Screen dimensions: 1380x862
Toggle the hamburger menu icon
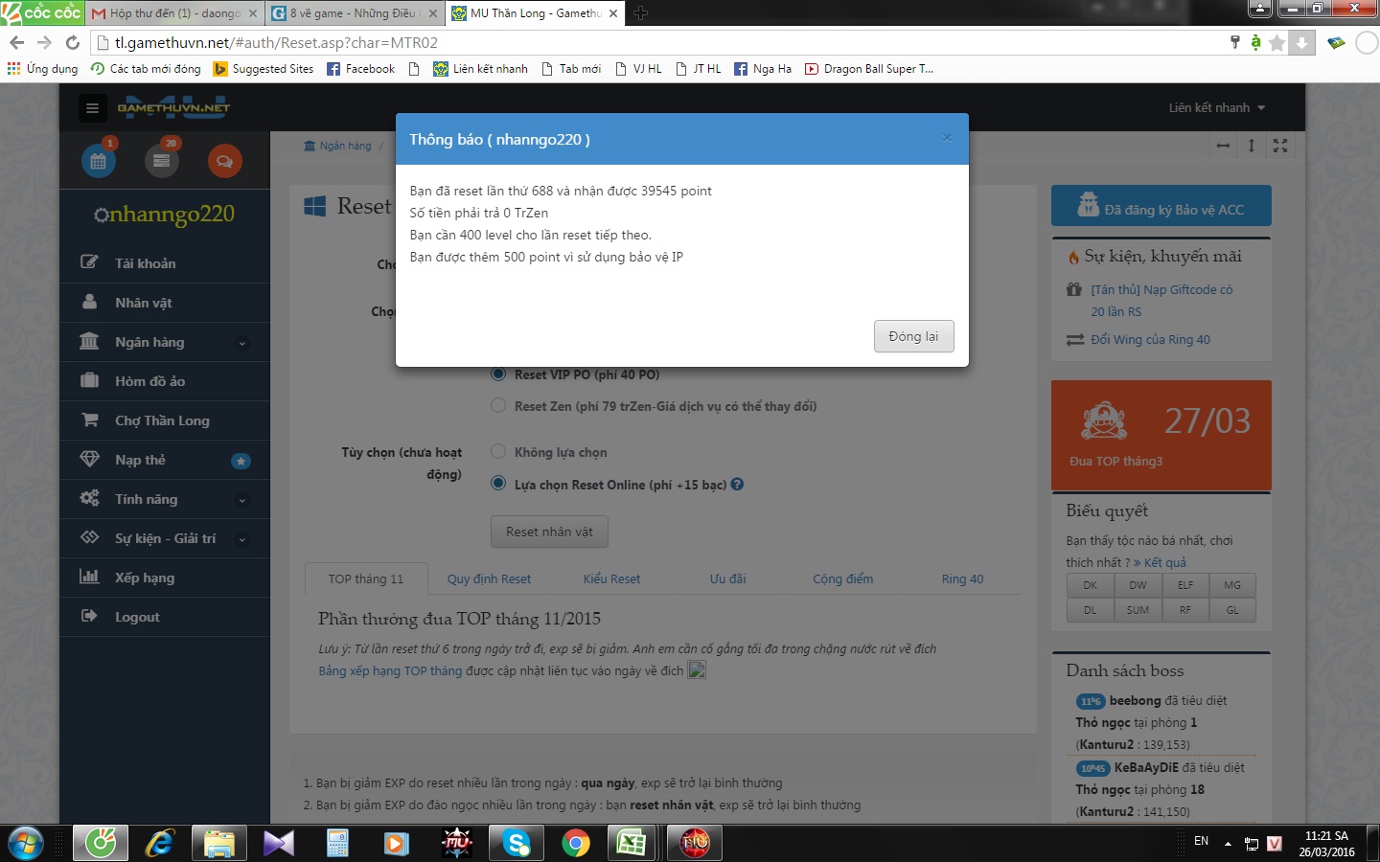(93, 108)
